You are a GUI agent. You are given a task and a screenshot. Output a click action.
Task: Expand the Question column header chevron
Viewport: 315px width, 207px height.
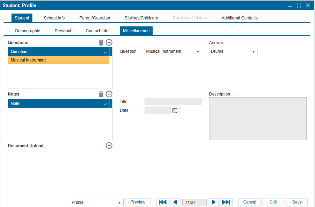pos(105,52)
